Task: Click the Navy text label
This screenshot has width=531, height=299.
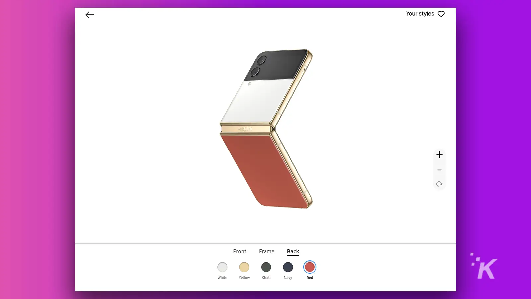Action: (288, 278)
